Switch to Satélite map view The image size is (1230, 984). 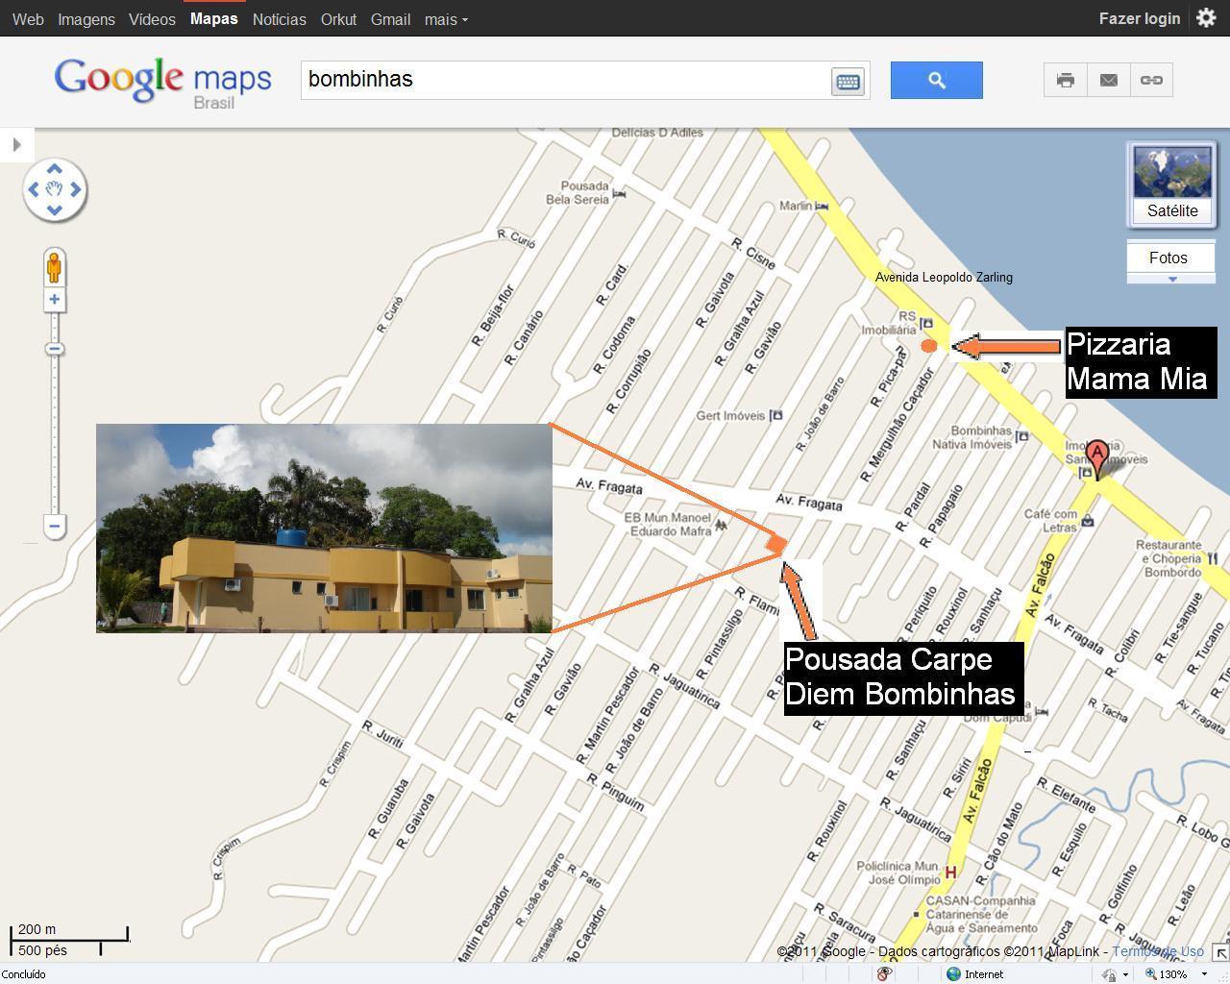(x=1171, y=184)
